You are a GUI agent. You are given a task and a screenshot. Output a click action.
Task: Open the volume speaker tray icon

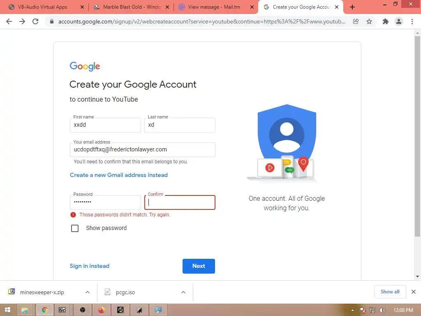tap(382, 310)
